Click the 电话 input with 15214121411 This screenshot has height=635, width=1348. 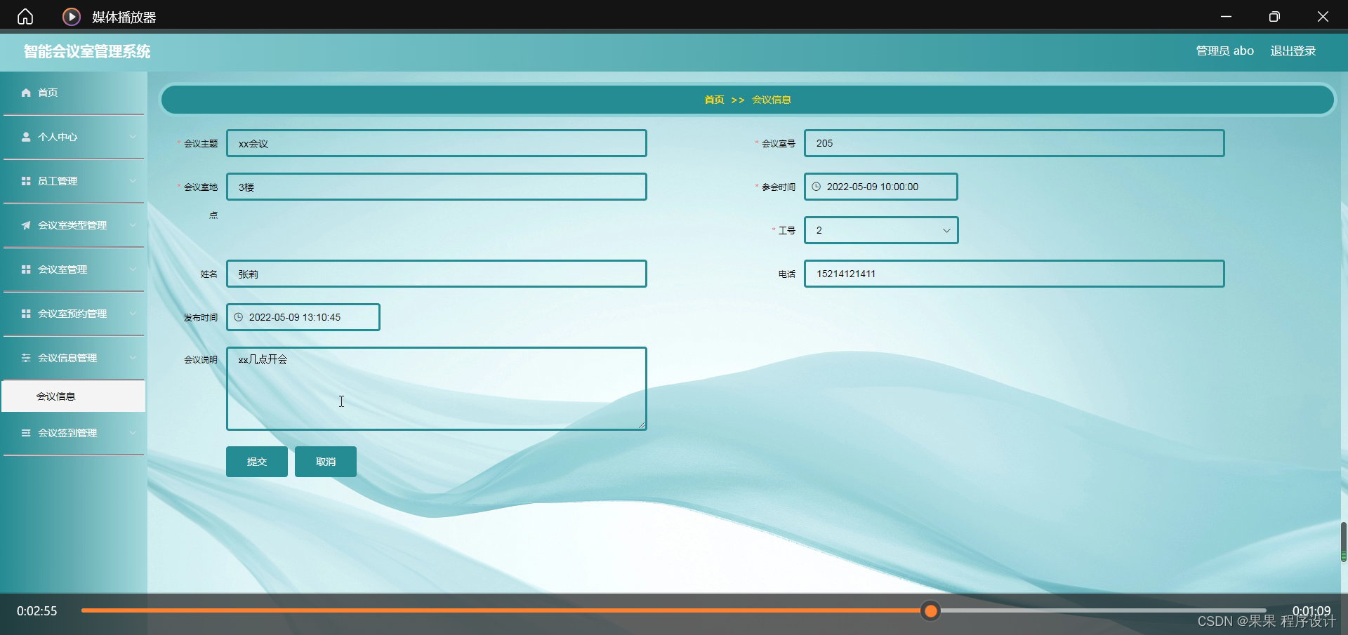point(1015,274)
